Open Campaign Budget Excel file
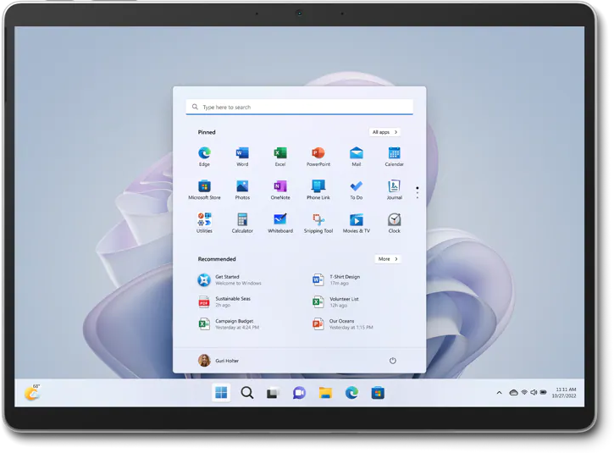Image resolution: width=614 pixels, height=453 pixels. [x=229, y=324]
